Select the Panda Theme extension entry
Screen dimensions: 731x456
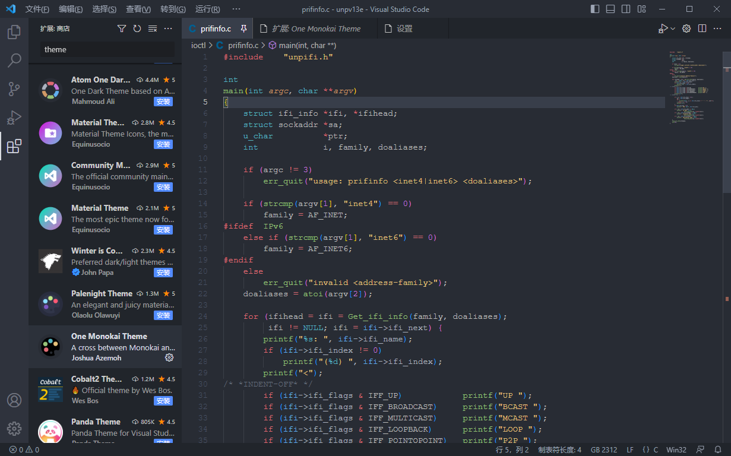click(x=105, y=427)
